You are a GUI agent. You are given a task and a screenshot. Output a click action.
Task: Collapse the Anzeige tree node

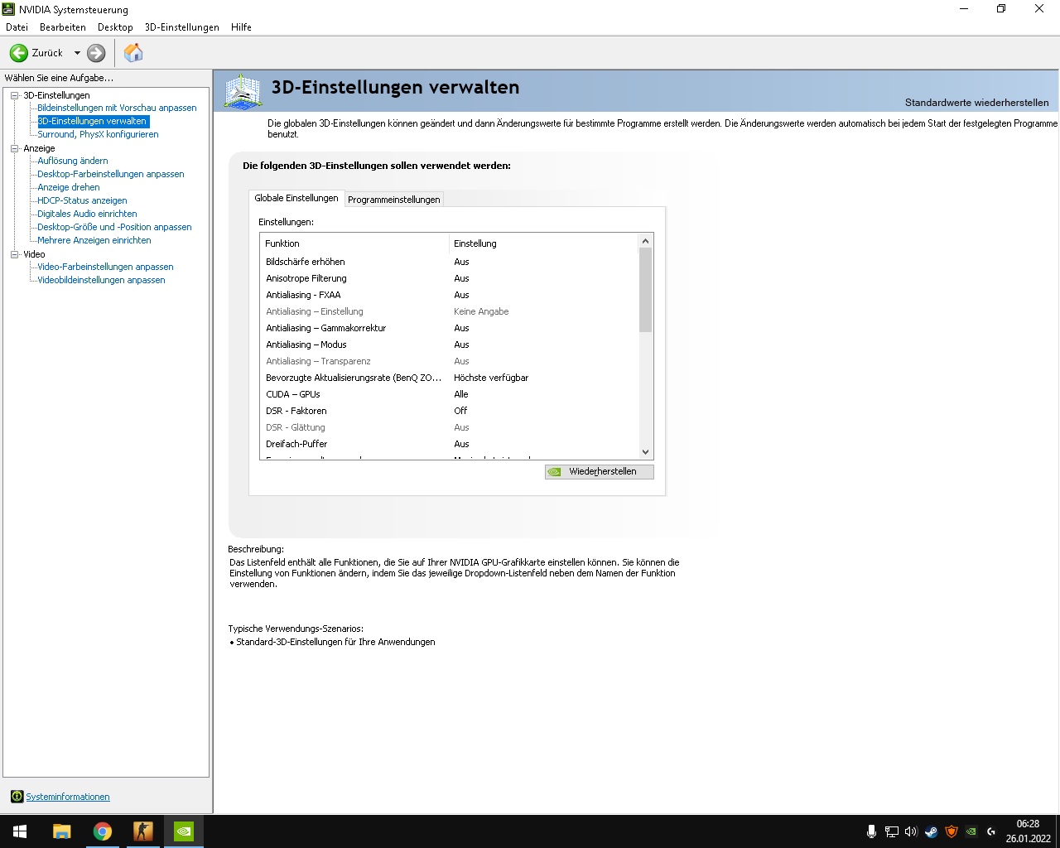pyautogui.click(x=14, y=148)
